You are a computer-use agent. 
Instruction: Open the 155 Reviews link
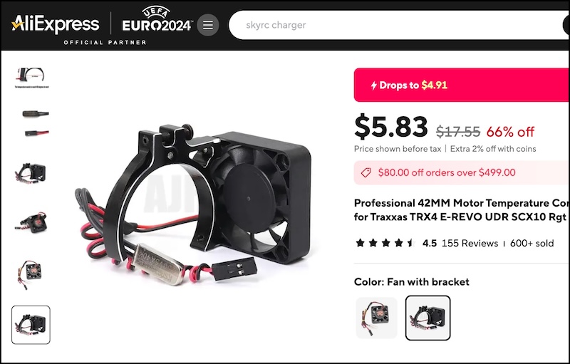pos(470,243)
